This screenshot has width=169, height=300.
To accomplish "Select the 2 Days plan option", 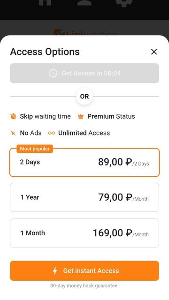I will point(84,162).
